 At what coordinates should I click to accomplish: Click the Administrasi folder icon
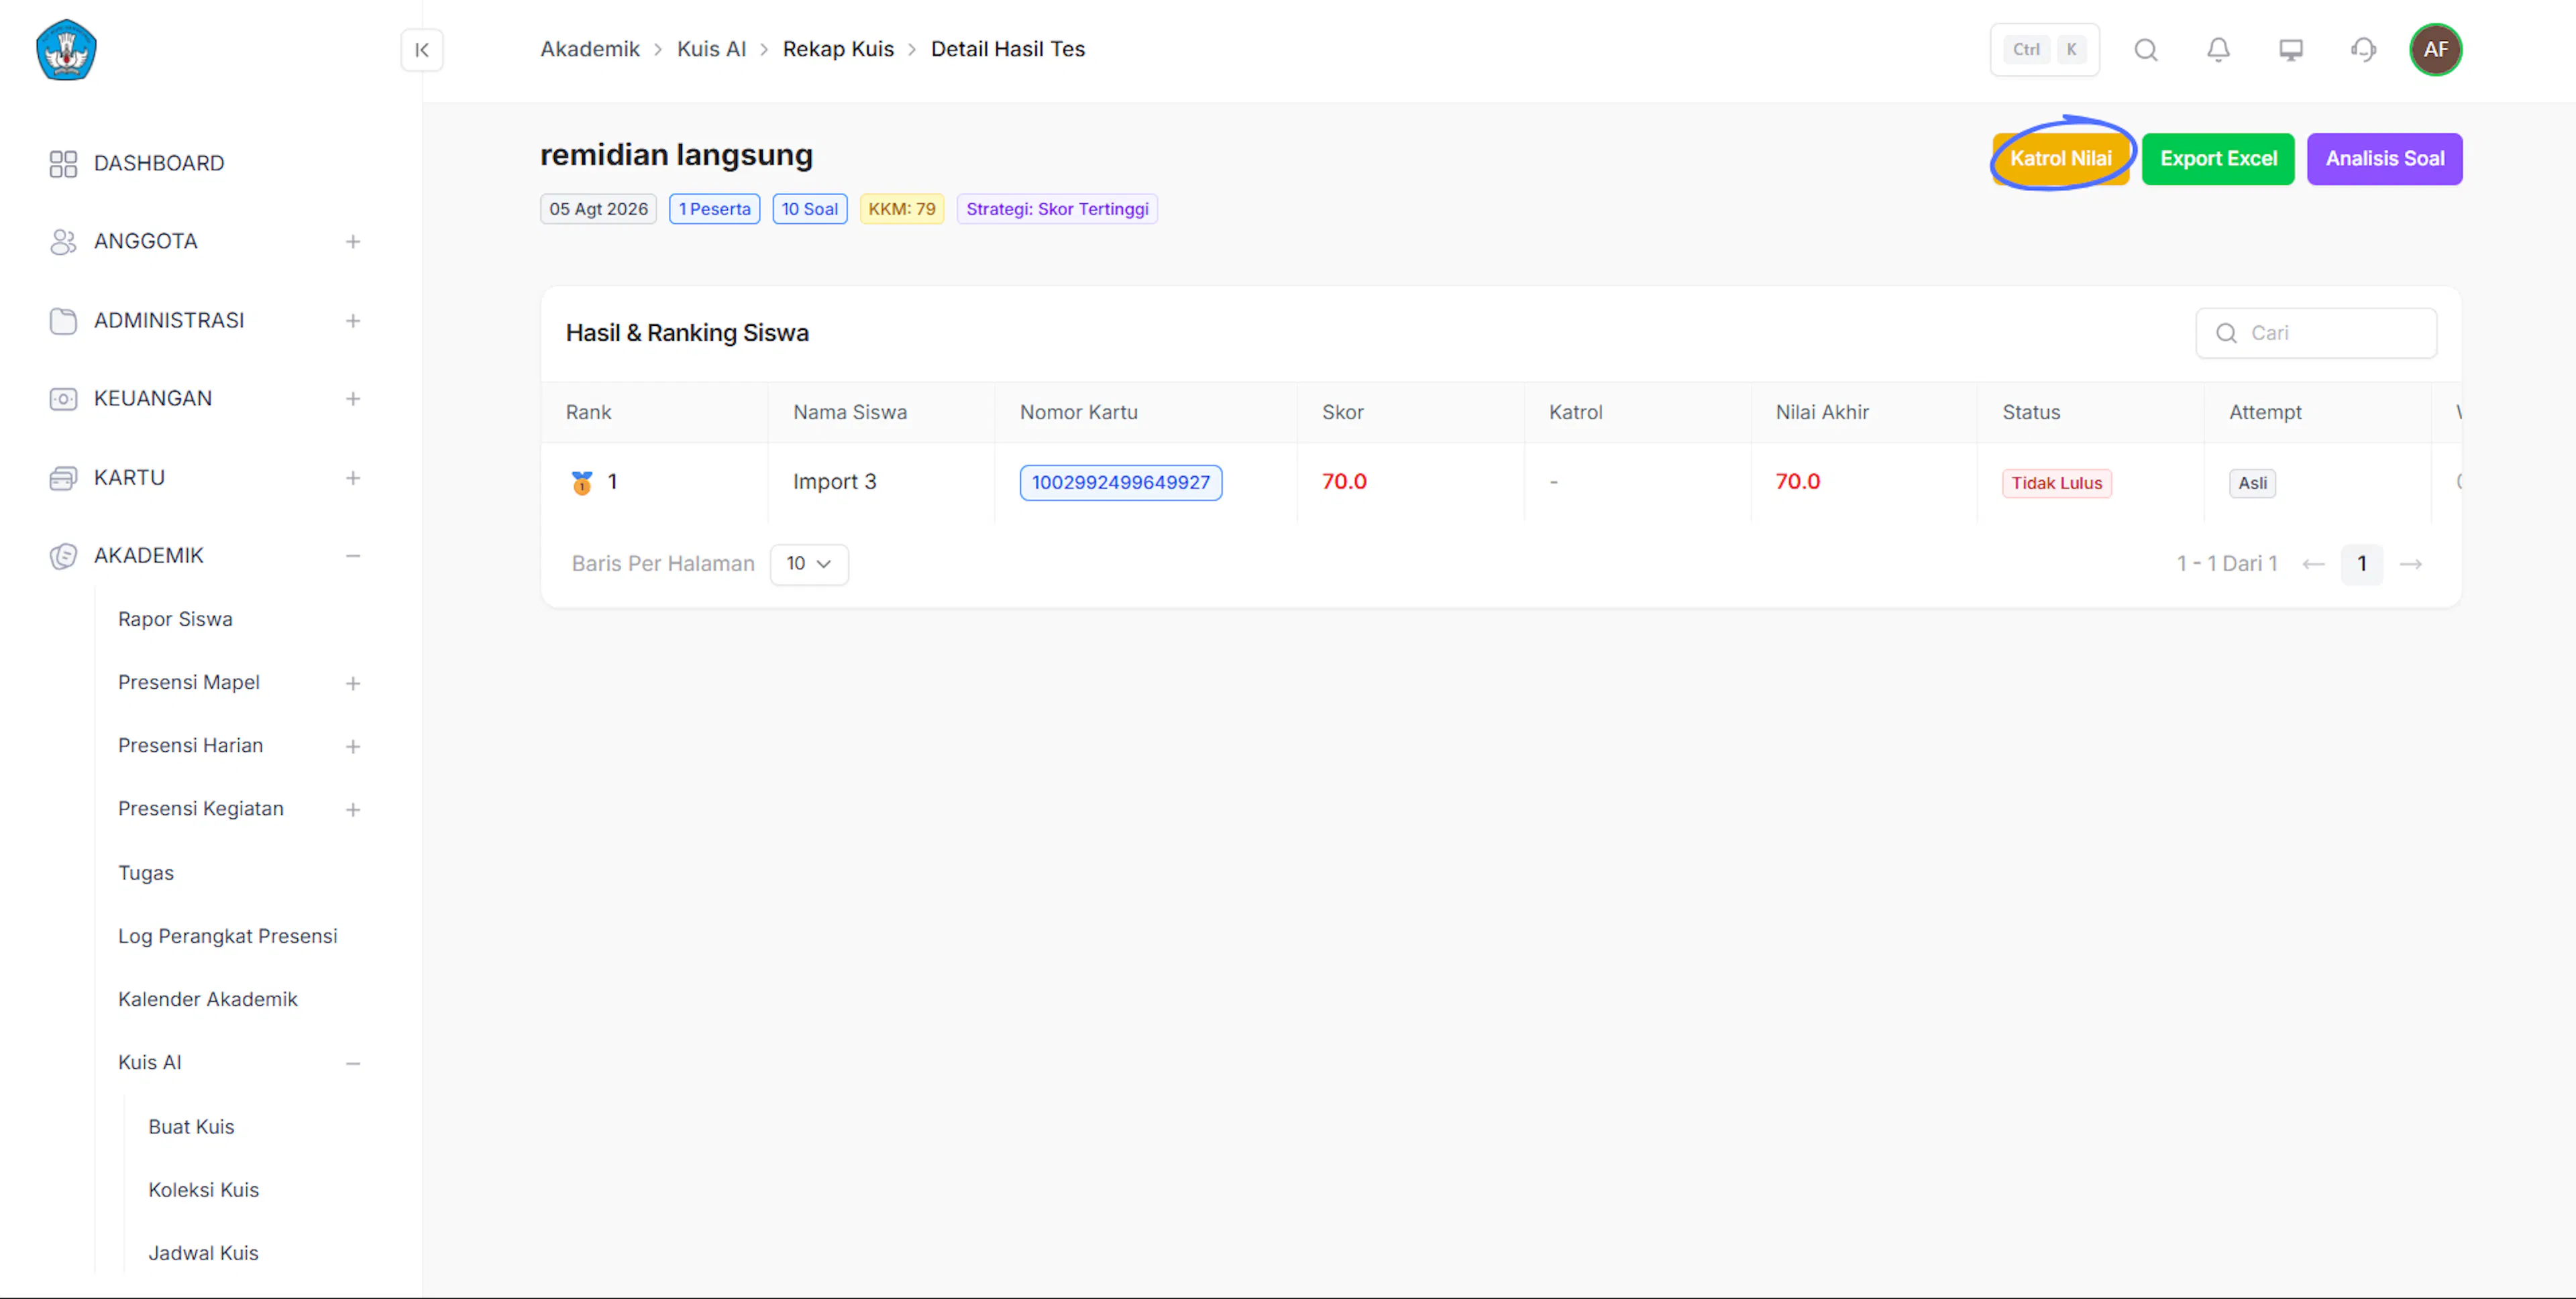63,321
